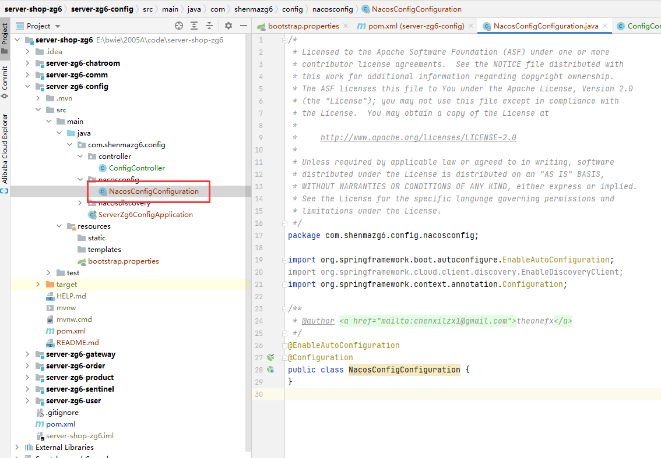
Task: Close the NacosConfigConfiguration.java tab
Action: tap(605, 26)
